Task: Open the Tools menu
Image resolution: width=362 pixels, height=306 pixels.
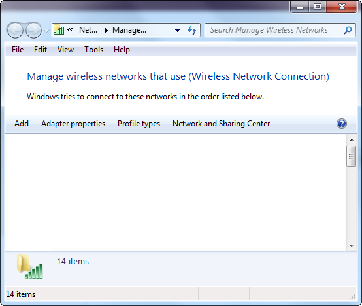Action: pyautogui.click(x=93, y=50)
